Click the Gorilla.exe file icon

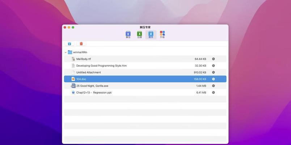point(73,86)
